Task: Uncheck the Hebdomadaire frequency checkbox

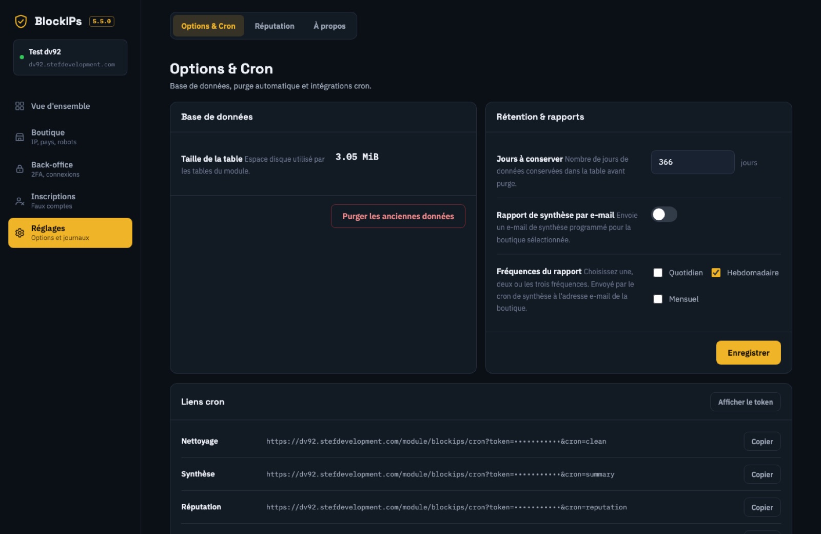Action: click(716, 273)
